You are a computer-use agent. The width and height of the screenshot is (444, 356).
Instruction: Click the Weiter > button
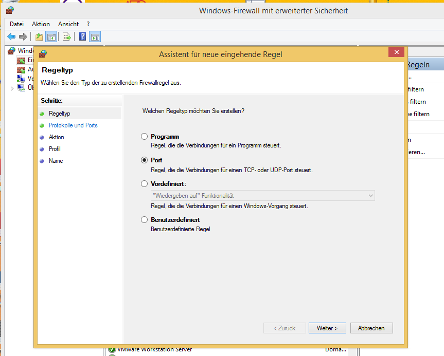[x=327, y=328]
